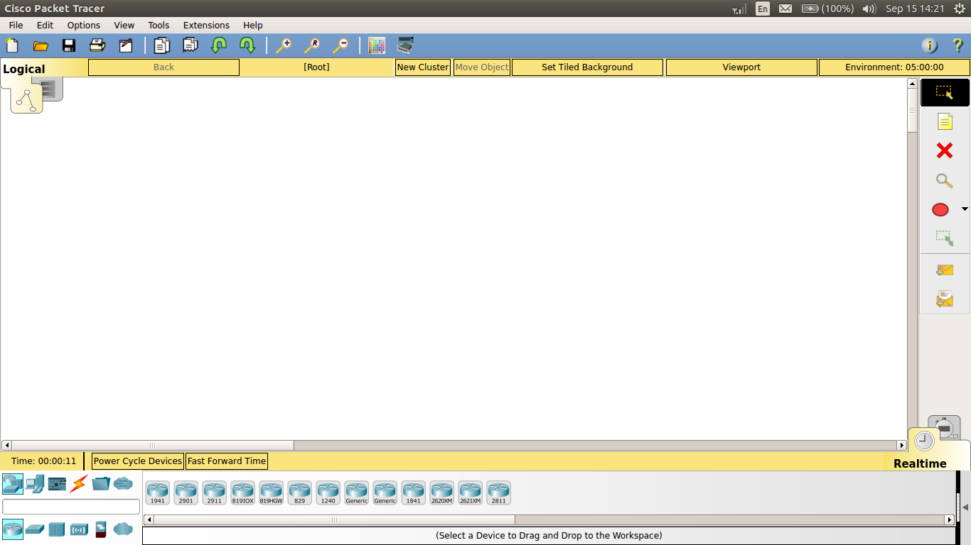This screenshot has width=971, height=545.
Task: Open the Switches device category
Action: (x=34, y=529)
